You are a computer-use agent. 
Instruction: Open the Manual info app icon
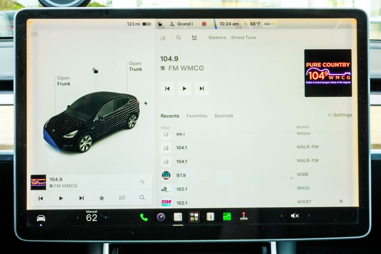[x=210, y=217]
